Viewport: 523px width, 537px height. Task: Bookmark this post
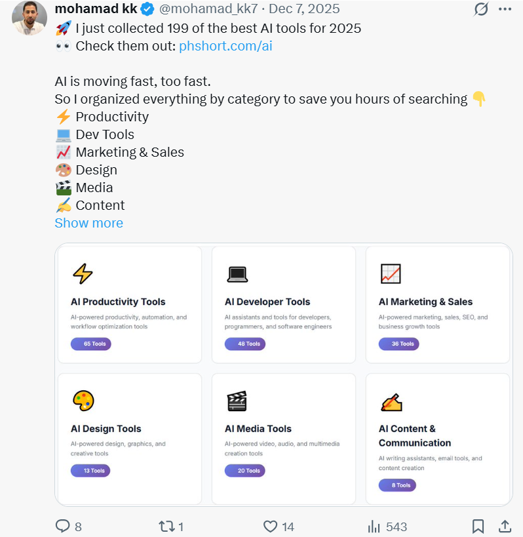478,526
